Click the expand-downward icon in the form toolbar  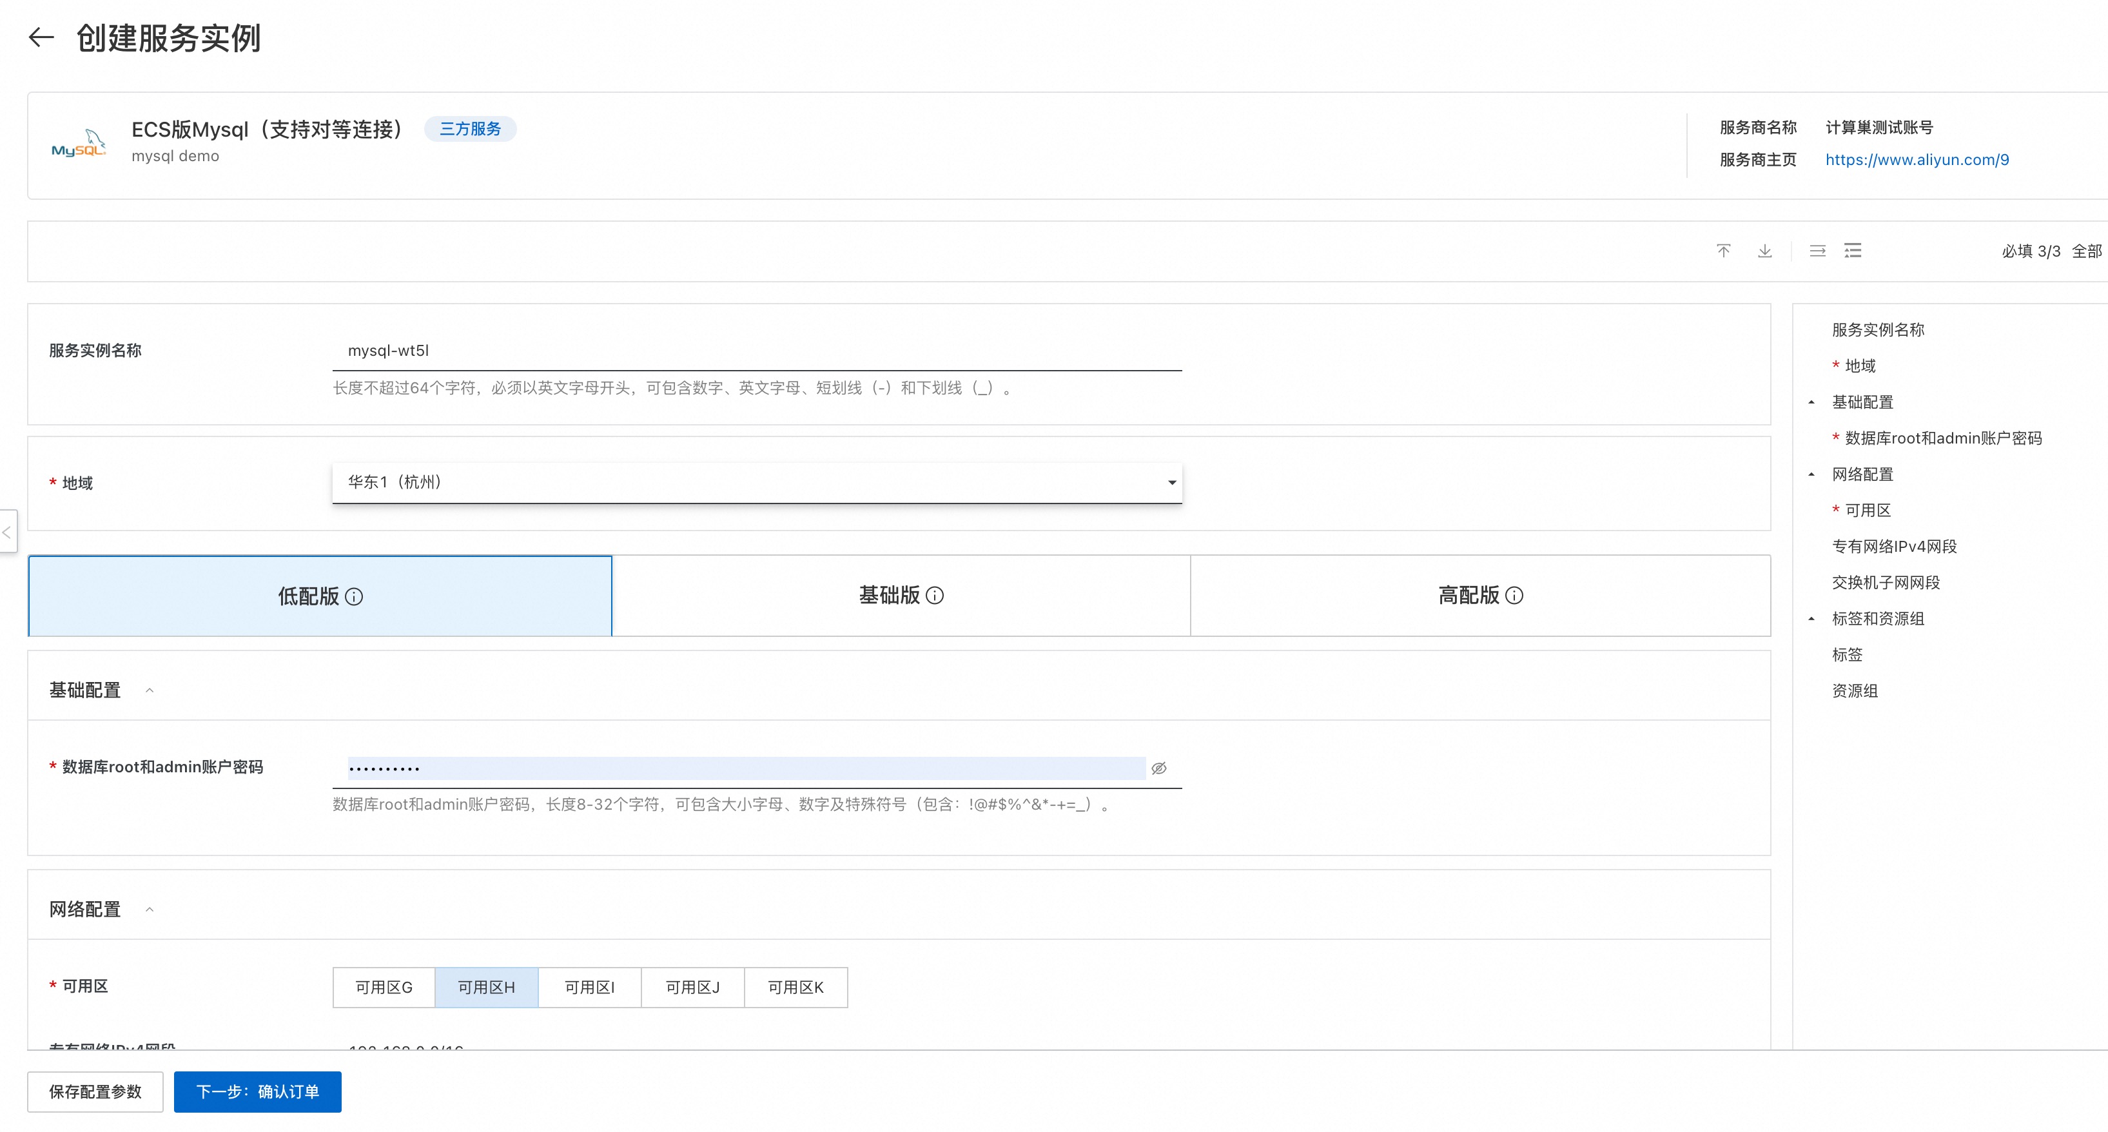(1765, 251)
